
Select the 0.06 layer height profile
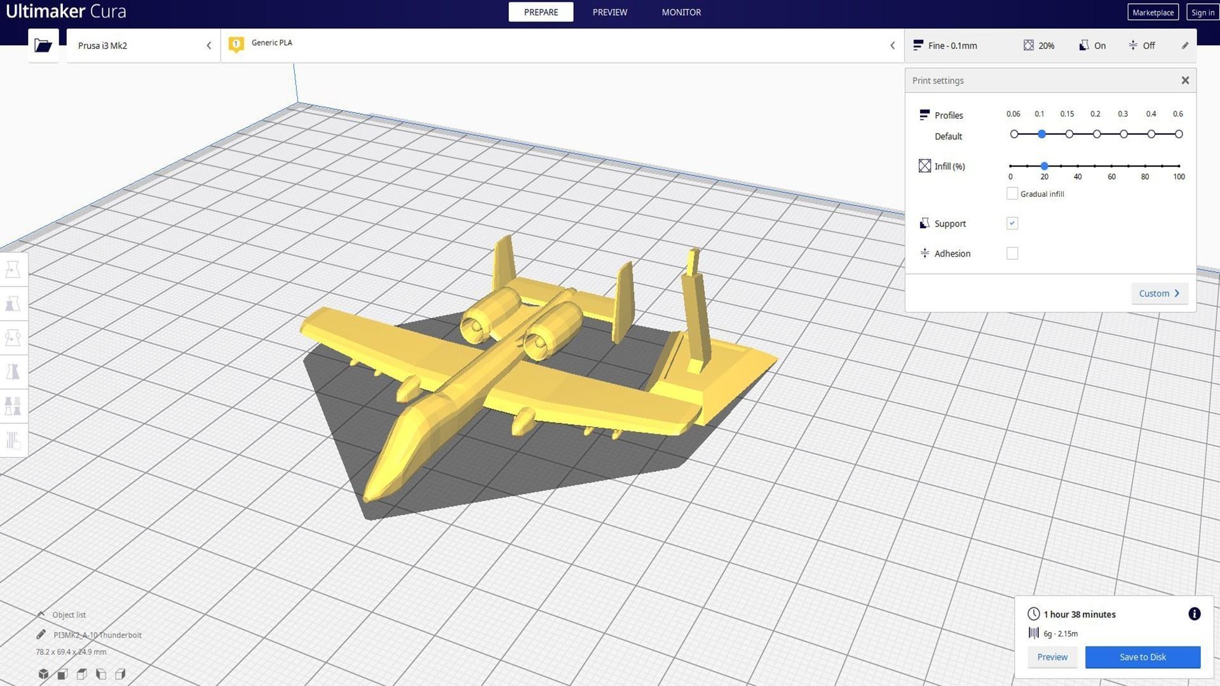[x=1014, y=134]
